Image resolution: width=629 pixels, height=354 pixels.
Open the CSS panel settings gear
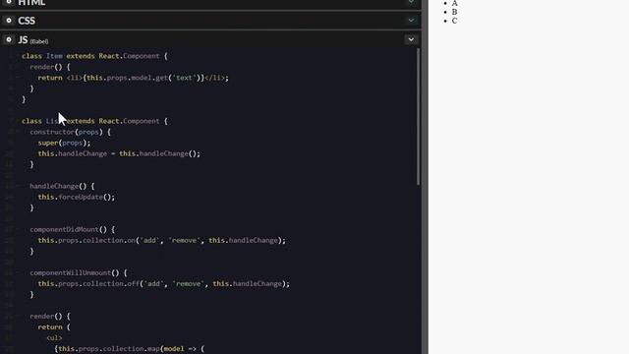pyautogui.click(x=9, y=20)
